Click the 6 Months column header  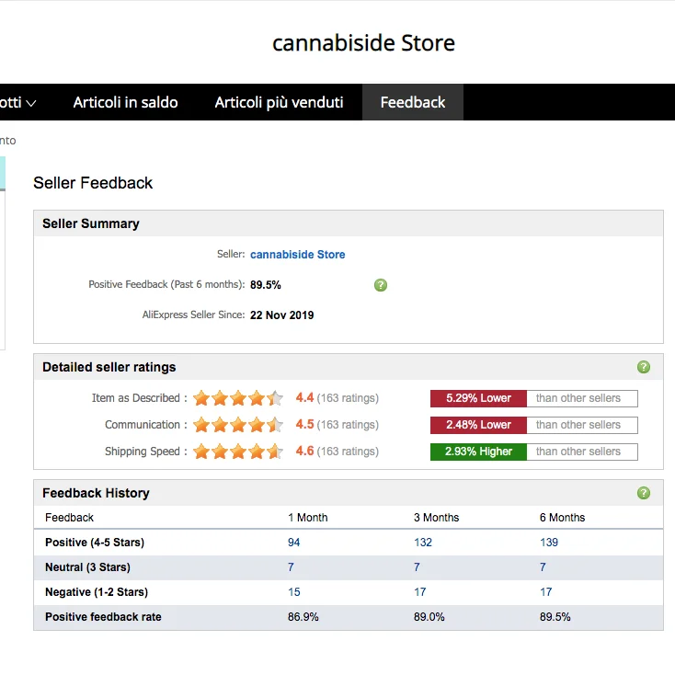pyautogui.click(x=563, y=518)
